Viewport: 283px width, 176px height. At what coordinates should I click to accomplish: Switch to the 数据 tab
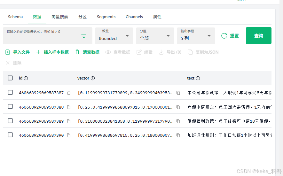(x=37, y=17)
